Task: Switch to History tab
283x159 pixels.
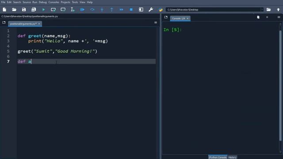Action: [232, 157]
